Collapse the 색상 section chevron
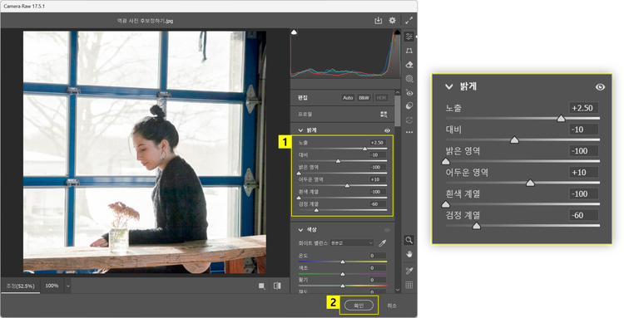This screenshot has width=624, height=318. (x=301, y=230)
